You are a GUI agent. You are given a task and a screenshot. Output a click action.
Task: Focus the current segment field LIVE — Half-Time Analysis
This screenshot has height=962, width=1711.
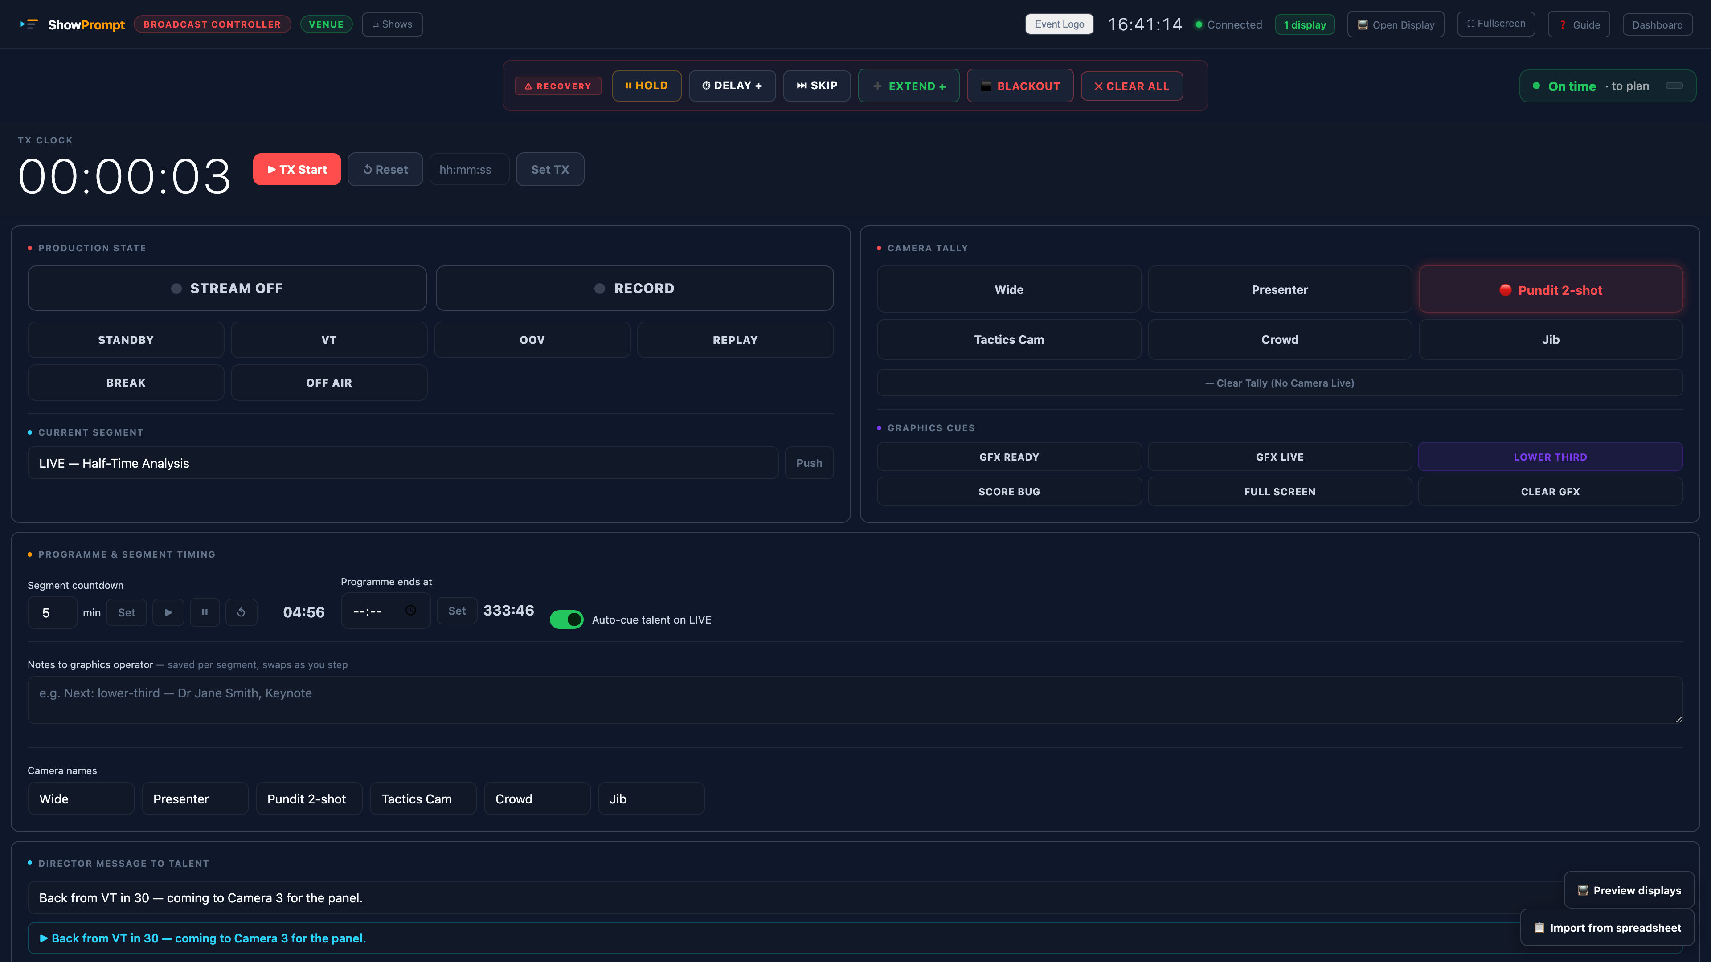[402, 463]
